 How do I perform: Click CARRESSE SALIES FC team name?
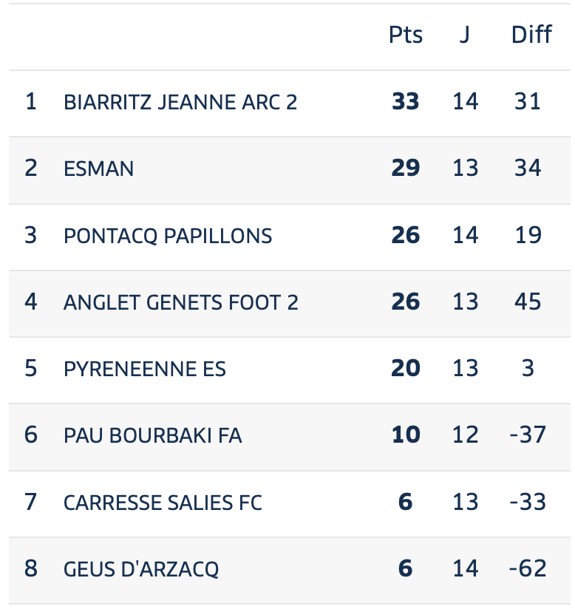pyautogui.click(x=163, y=503)
